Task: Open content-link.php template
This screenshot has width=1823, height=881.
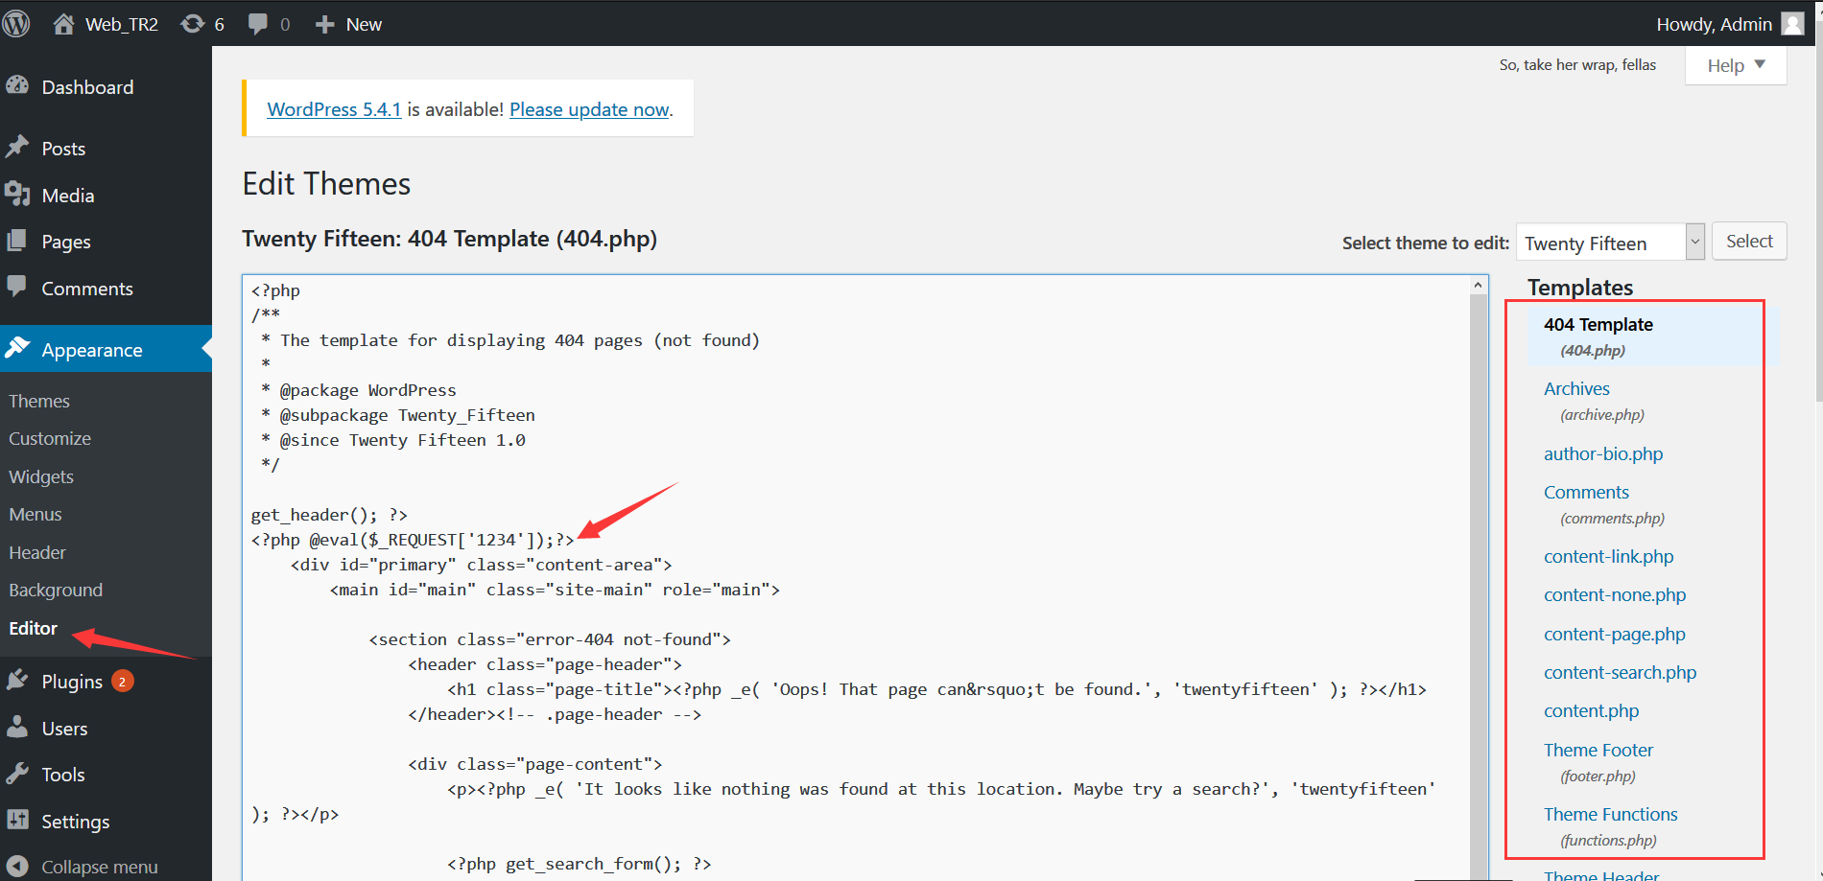Action: [x=1608, y=556]
